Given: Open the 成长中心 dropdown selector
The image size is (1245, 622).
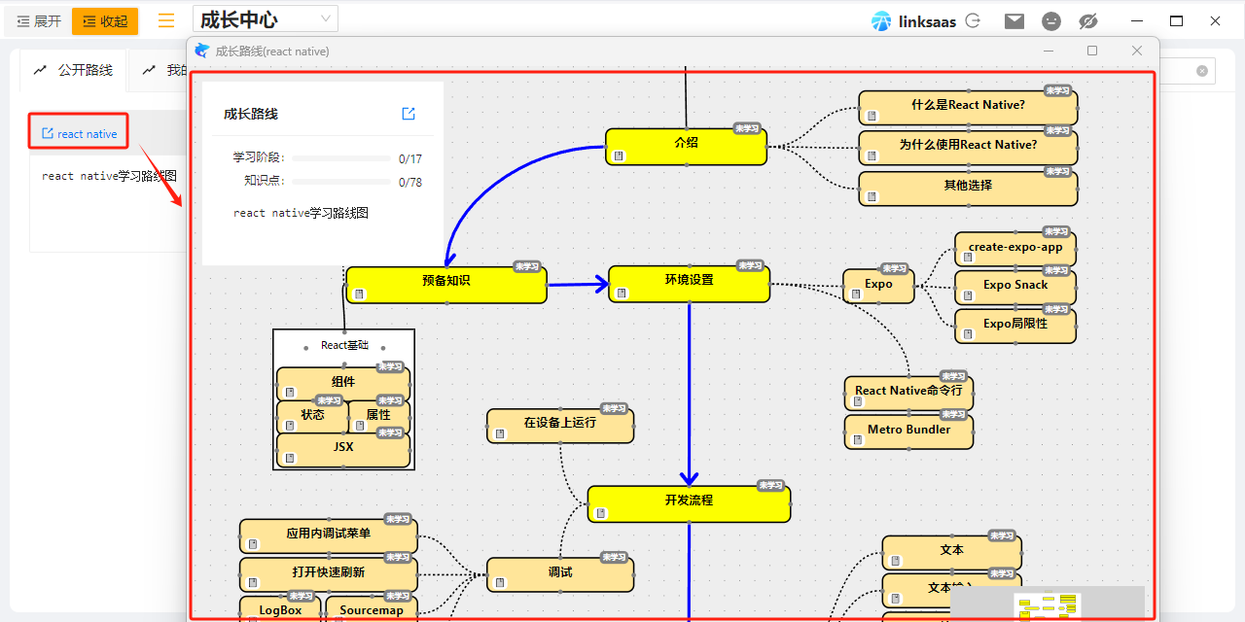Looking at the screenshot, I should (x=266, y=19).
